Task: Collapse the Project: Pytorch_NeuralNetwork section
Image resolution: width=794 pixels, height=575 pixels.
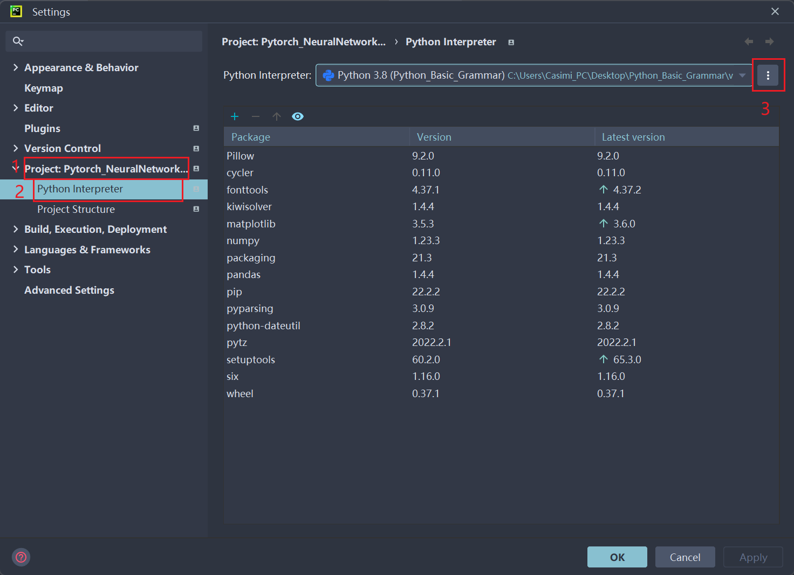Action: tap(16, 169)
